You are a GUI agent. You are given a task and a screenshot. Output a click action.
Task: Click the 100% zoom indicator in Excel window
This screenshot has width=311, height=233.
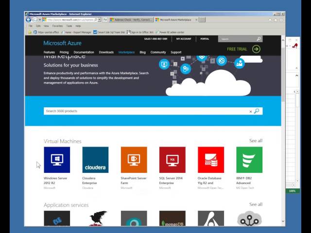293,191
